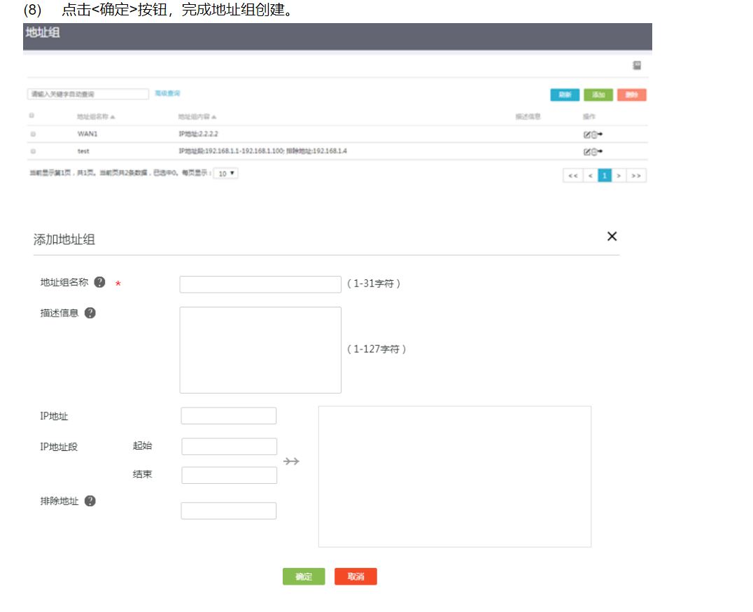Image resolution: width=753 pixels, height=612 pixels.
Task: Open help for 地址组名称 field
Action: tap(99, 282)
